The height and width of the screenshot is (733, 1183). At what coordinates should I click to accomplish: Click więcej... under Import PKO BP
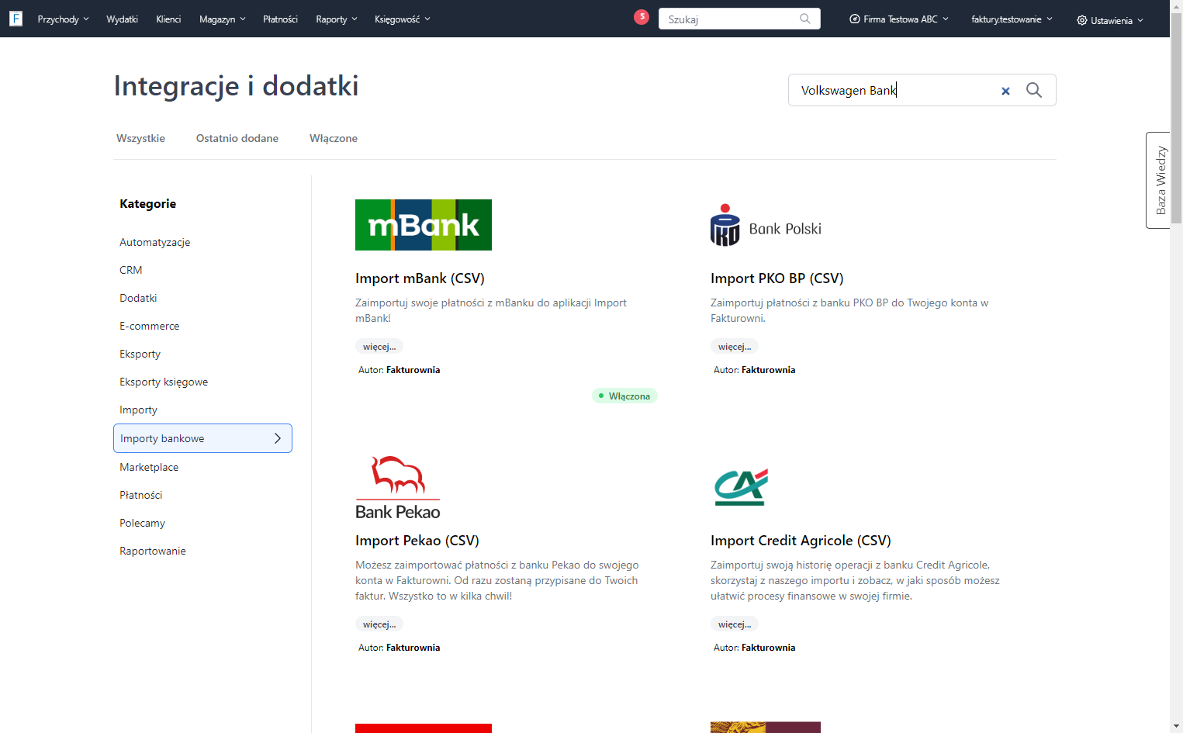735,347
